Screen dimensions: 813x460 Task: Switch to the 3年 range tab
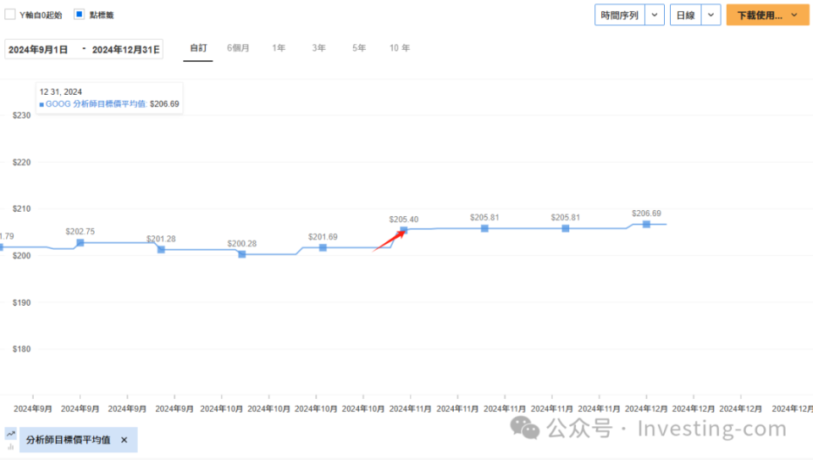319,48
